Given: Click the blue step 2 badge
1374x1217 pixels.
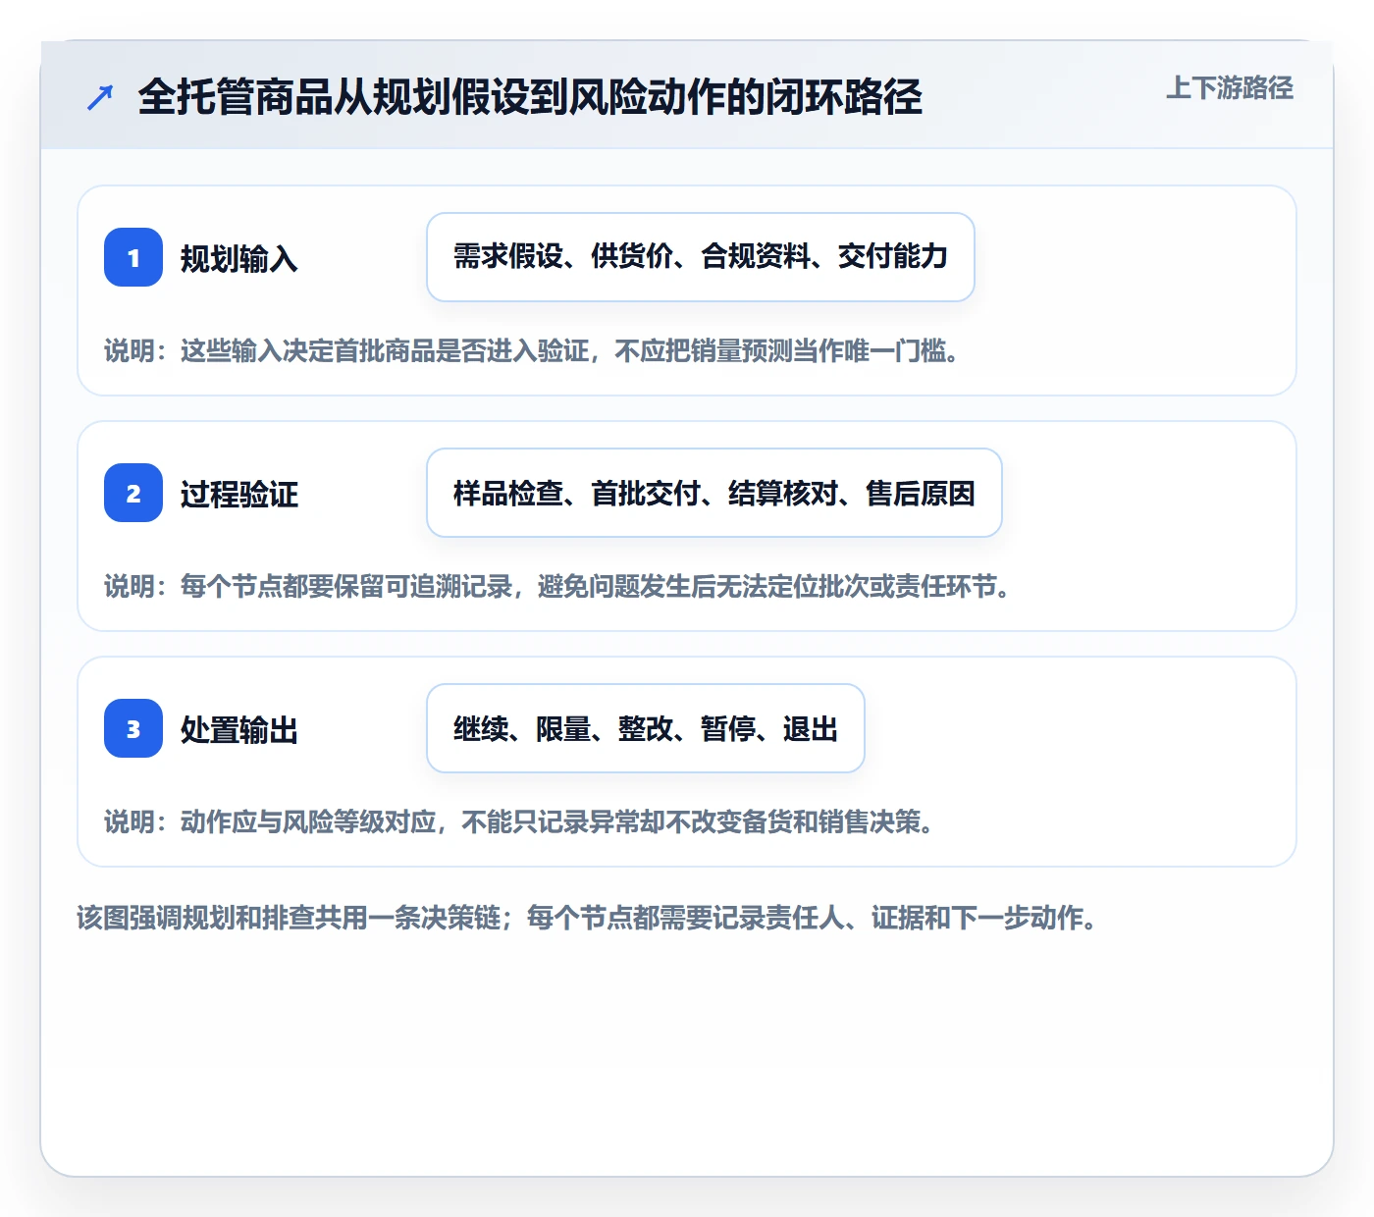Looking at the screenshot, I should [x=133, y=493].
